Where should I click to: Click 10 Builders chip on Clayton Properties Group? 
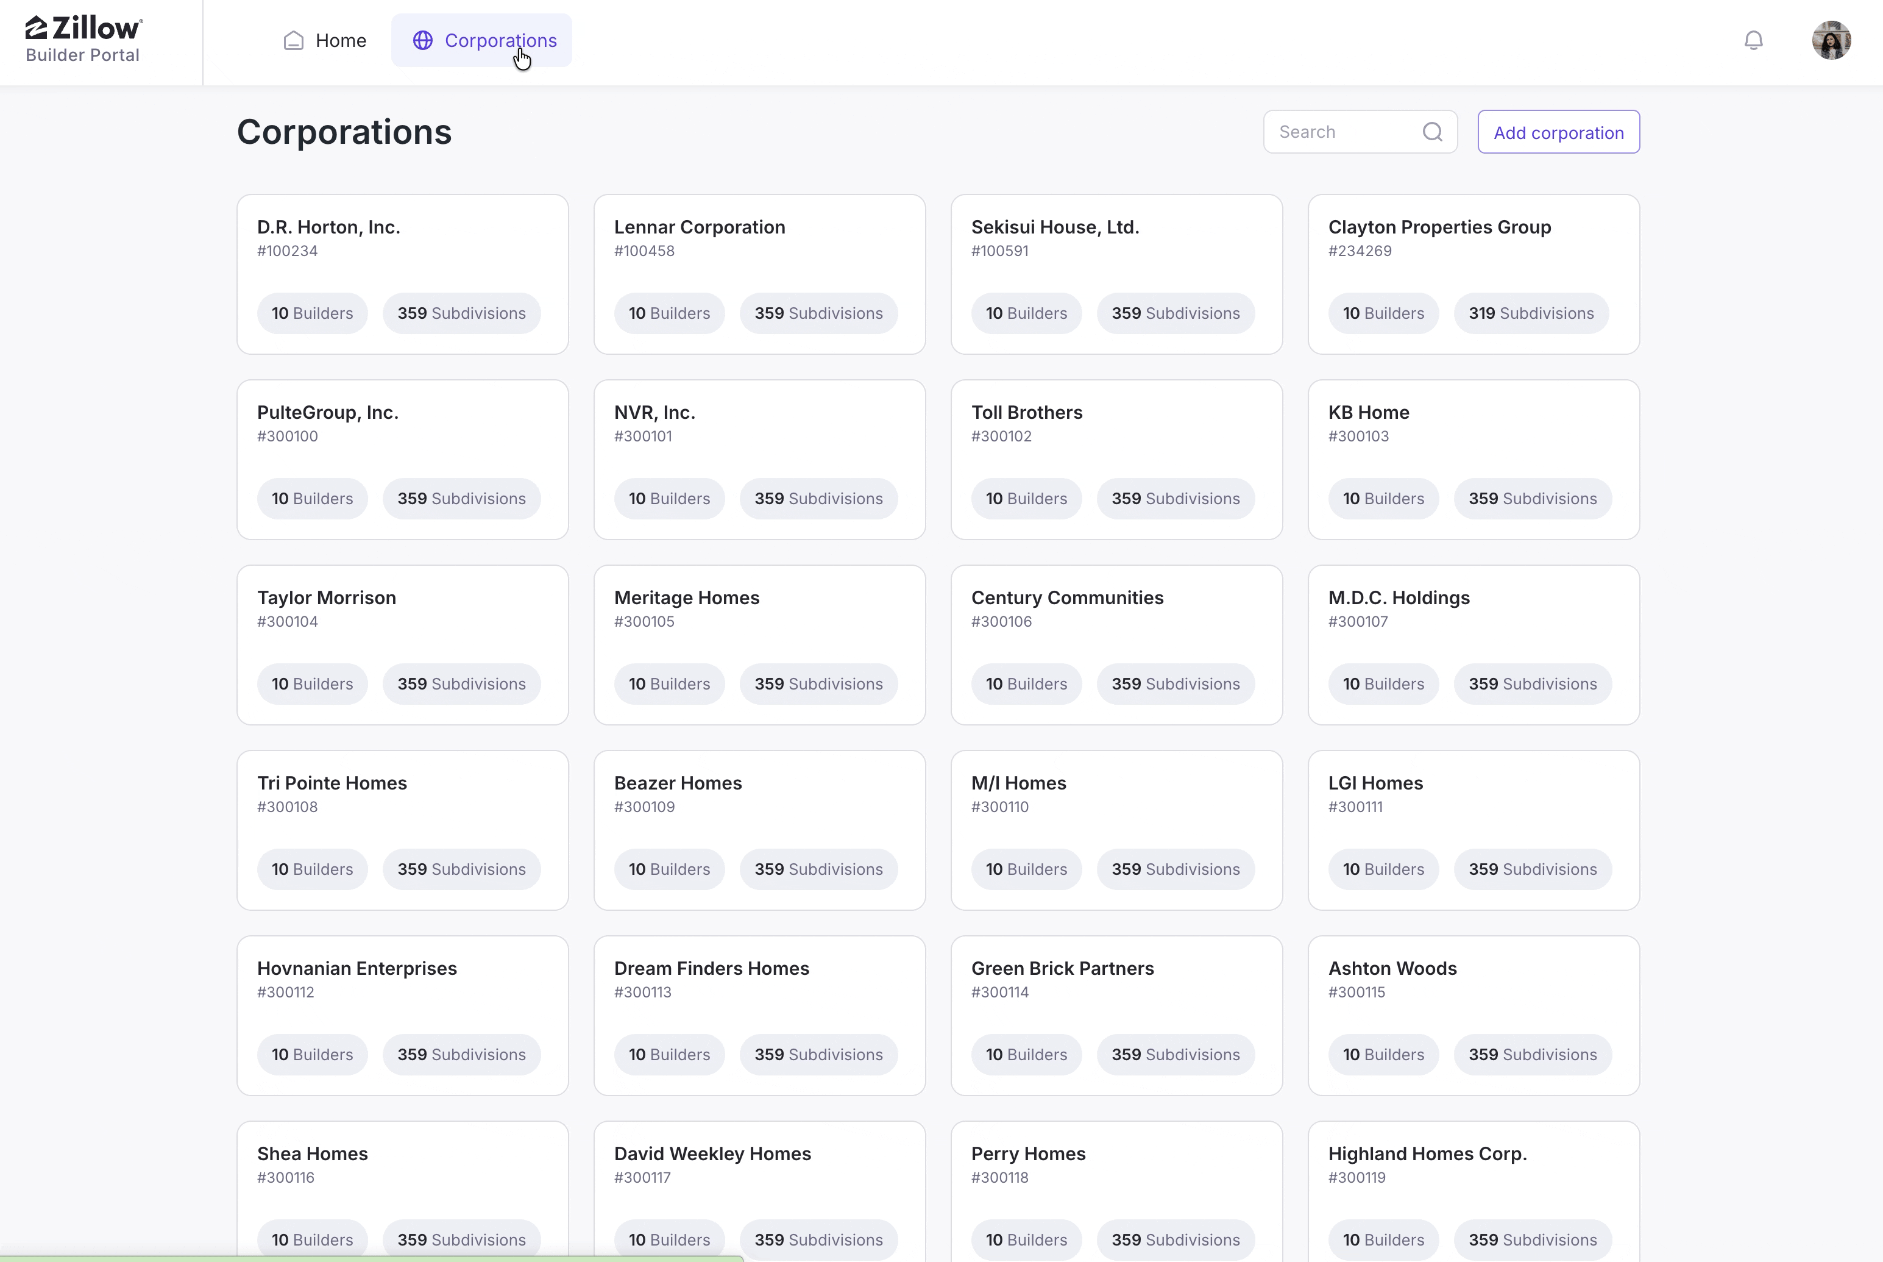click(1383, 313)
